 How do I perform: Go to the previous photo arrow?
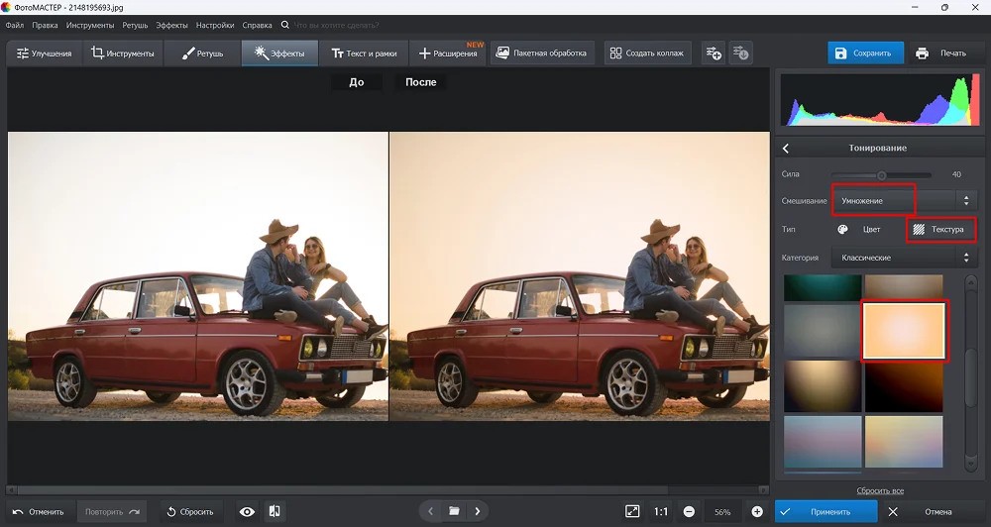tap(430, 511)
